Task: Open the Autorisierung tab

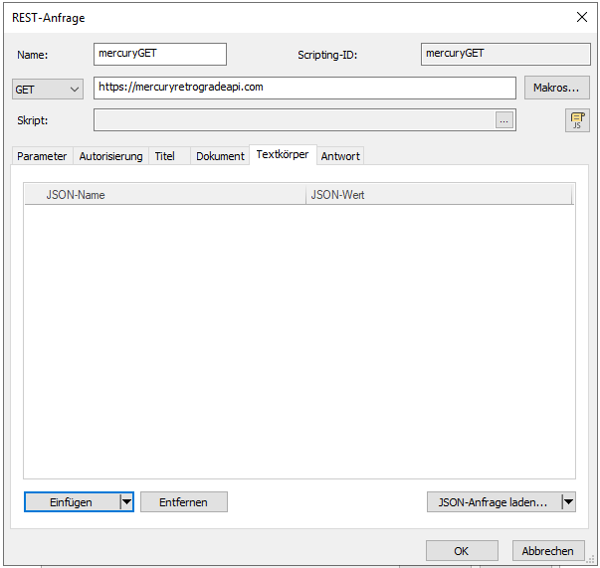Action: [x=110, y=156]
